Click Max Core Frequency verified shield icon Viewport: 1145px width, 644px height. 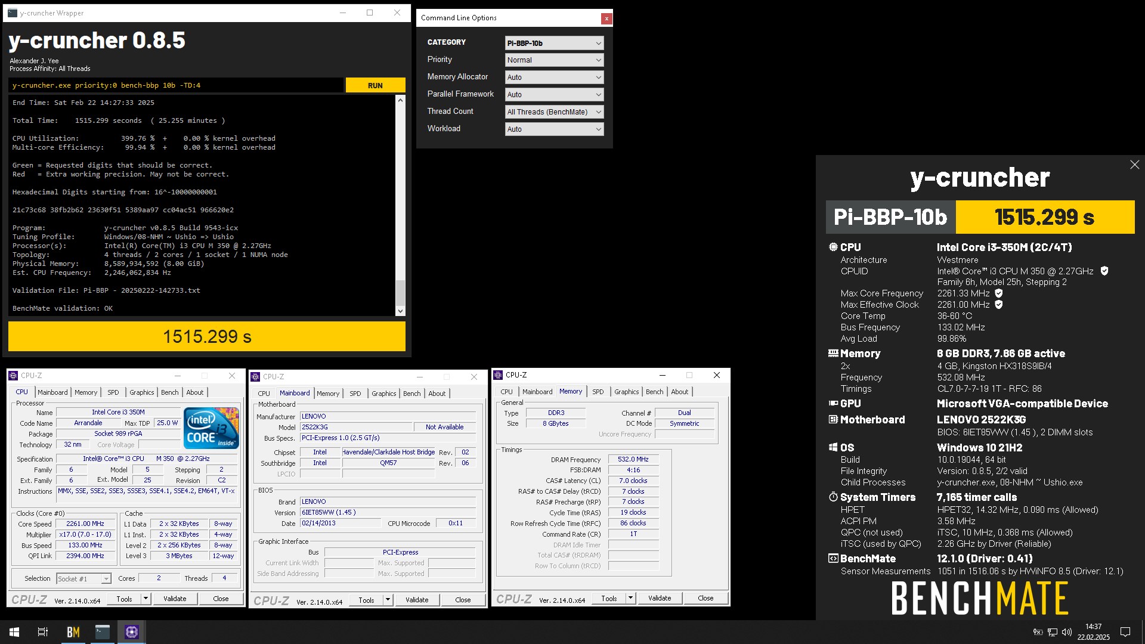click(x=999, y=293)
